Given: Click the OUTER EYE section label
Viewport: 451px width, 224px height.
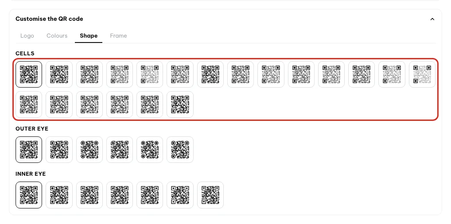Looking at the screenshot, I should point(32,129).
